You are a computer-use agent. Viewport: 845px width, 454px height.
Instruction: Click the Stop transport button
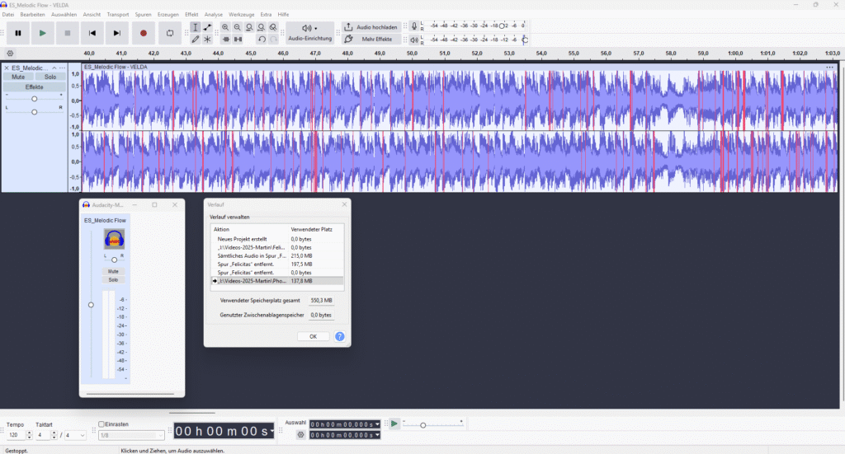pos(68,33)
